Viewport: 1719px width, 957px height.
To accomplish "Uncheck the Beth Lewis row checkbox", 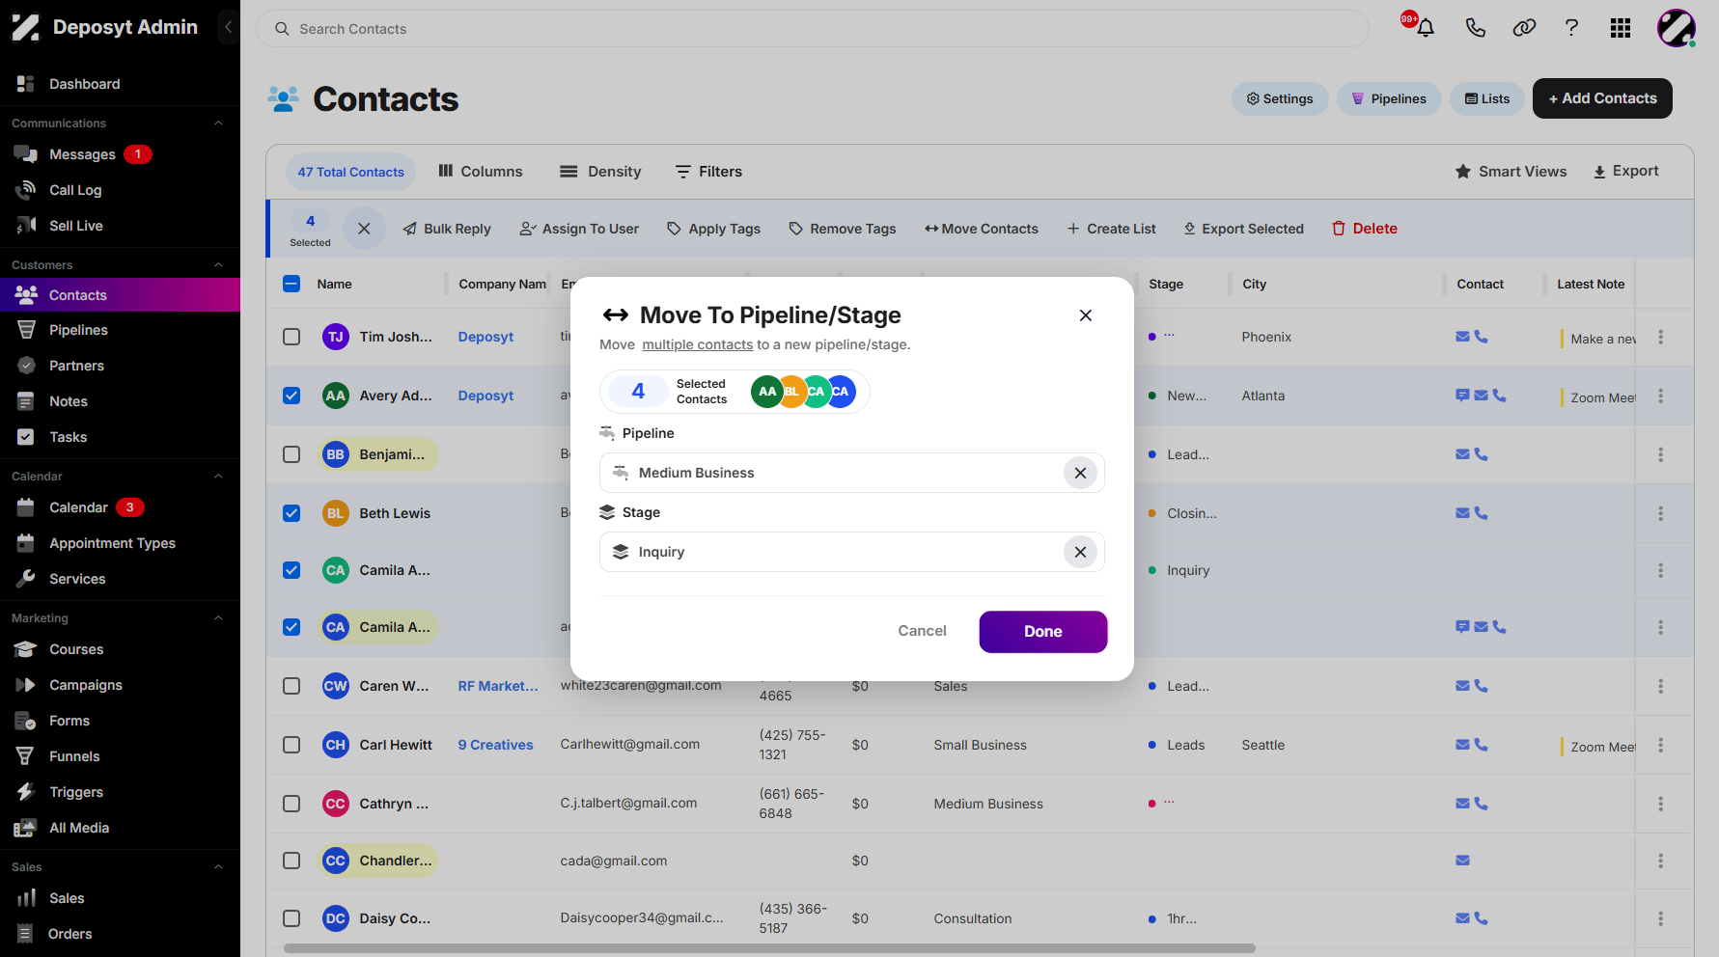I will [291, 513].
